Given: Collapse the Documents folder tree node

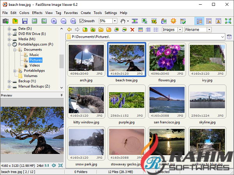Looking at the screenshot, I should click(x=15, y=50).
